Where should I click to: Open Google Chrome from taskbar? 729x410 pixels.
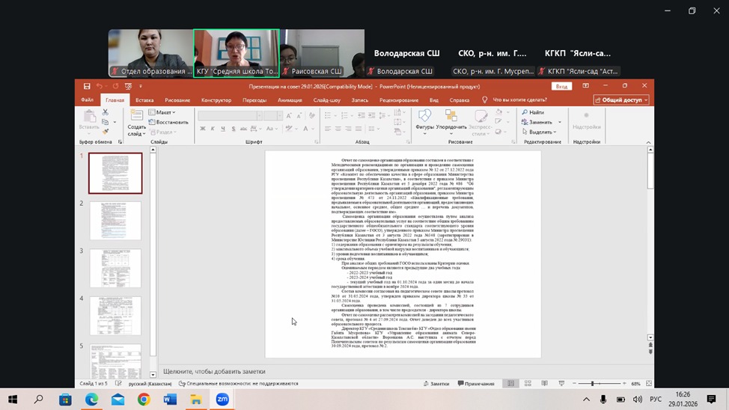pos(144,400)
